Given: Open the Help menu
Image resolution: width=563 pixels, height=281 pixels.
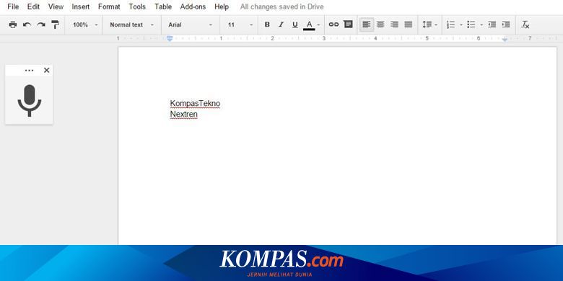Looking at the screenshot, I should click(222, 6).
